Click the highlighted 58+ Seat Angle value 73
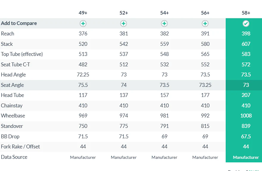Image resolution: width=262 pixels, height=171 pixels. (x=246, y=85)
